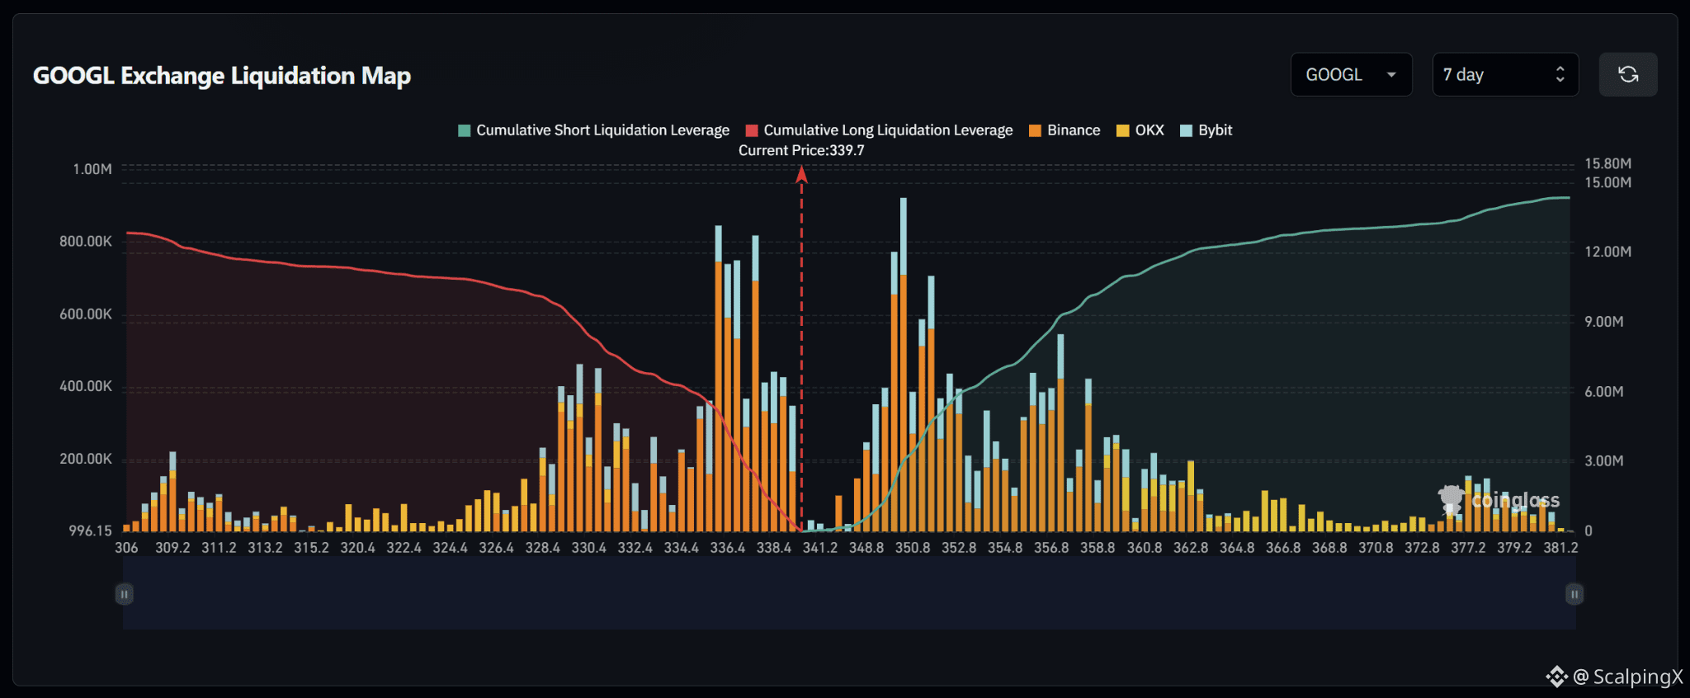Click the 381.2 price axis label

(x=1560, y=548)
